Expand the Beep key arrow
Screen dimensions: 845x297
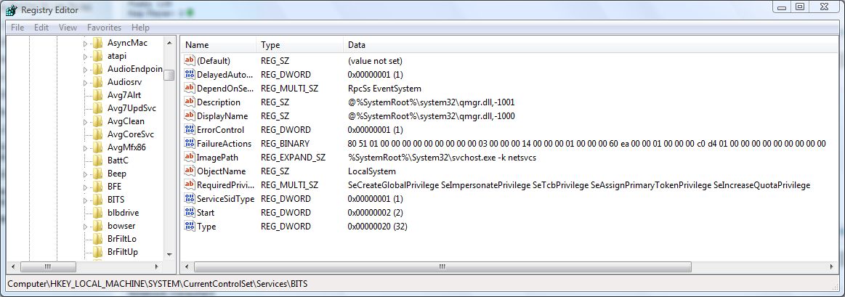[85, 174]
